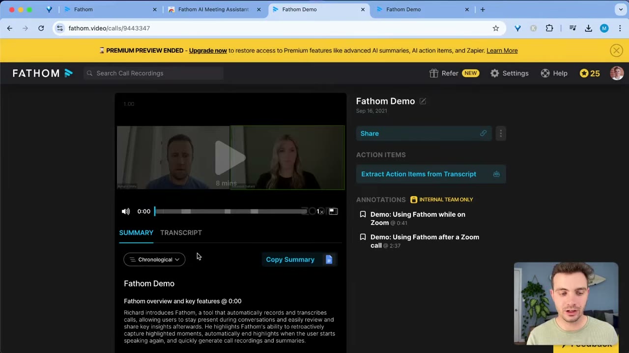Open the Learn More link in banner
Viewport: 629px width, 353px height.
point(502,50)
